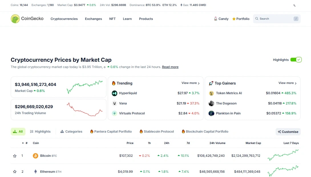Turn off the Highlights switch
This screenshot has height=177, width=311.
click(x=296, y=60)
